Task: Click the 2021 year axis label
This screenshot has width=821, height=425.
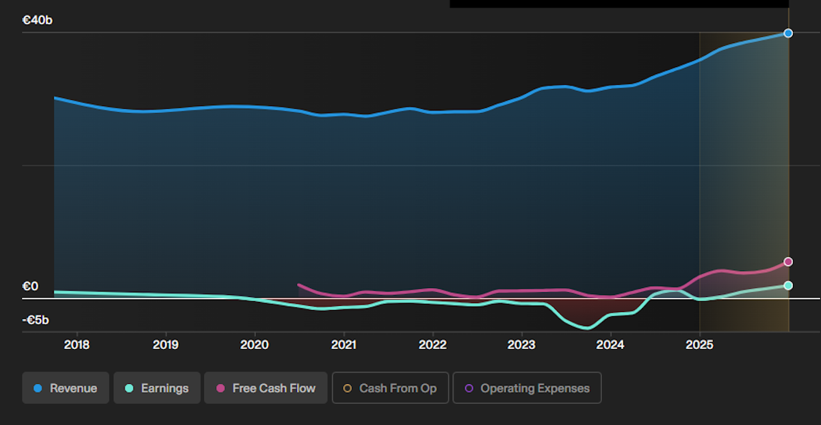Action: tap(343, 345)
